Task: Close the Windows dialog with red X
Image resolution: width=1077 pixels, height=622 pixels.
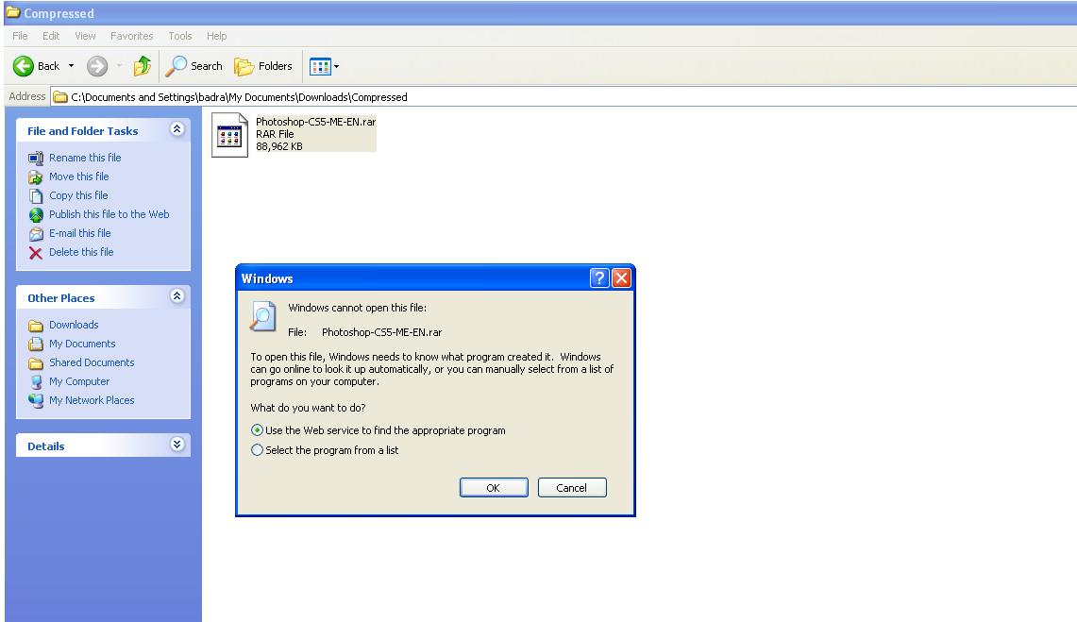Action: [x=621, y=278]
